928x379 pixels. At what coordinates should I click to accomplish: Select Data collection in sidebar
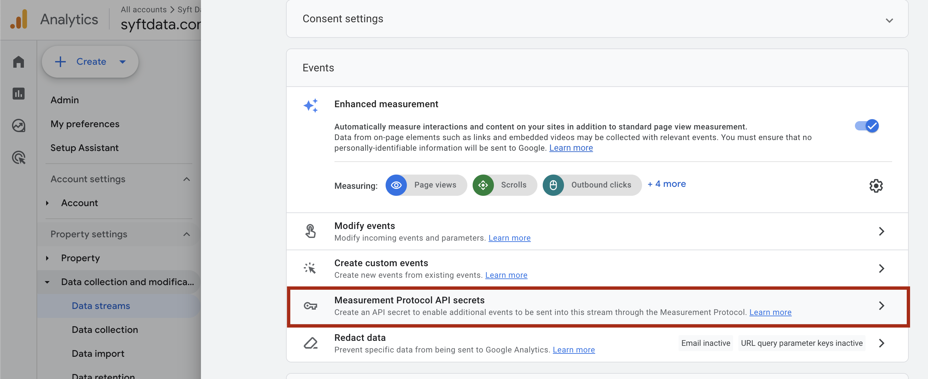click(105, 329)
